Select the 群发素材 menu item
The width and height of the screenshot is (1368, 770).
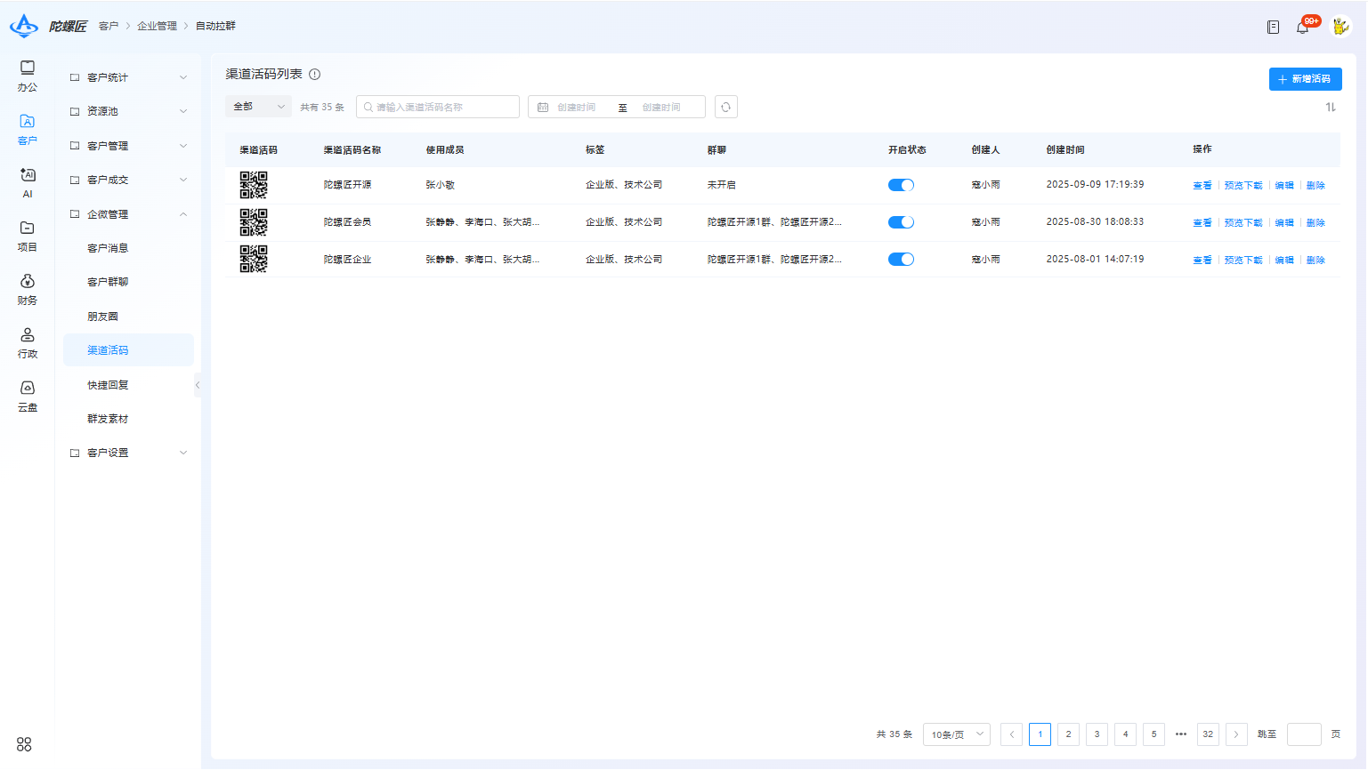(128, 419)
